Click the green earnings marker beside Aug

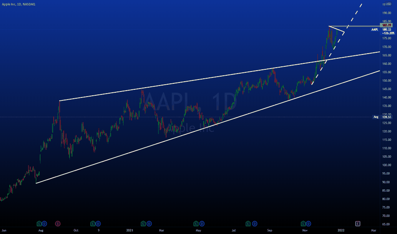point(39,224)
